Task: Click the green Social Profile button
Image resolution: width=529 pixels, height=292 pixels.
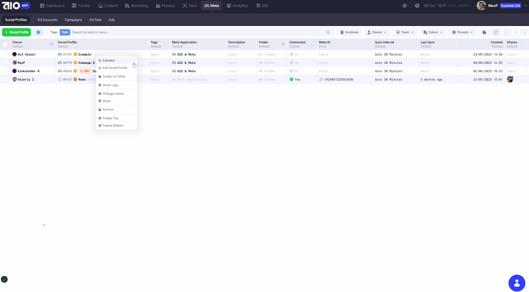Action: click(17, 32)
